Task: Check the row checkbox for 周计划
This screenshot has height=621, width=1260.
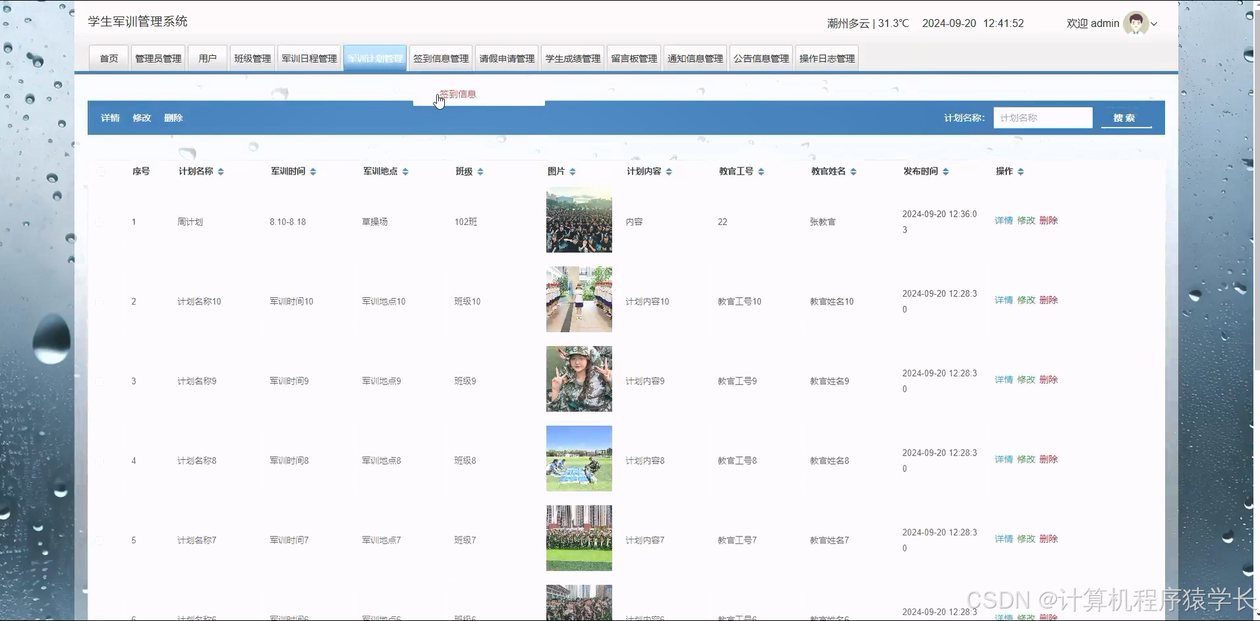Action: click(x=101, y=222)
